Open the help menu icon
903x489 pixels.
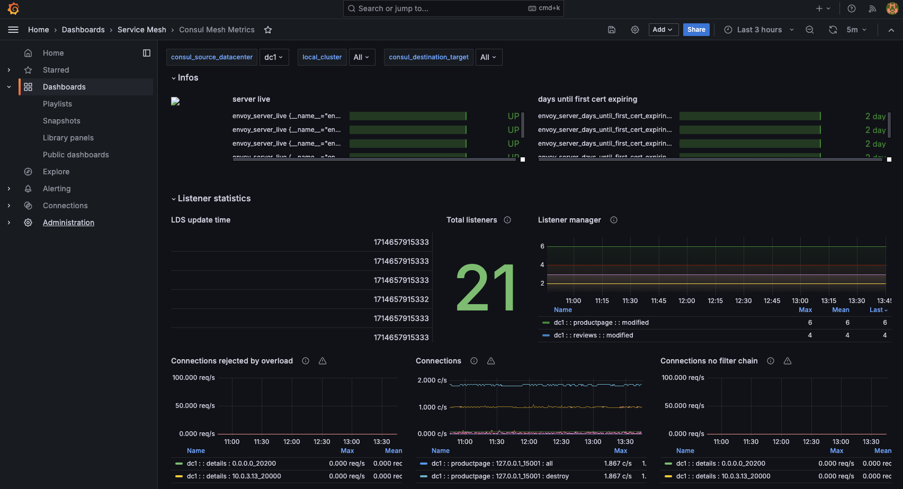pyautogui.click(x=852, y=8)
